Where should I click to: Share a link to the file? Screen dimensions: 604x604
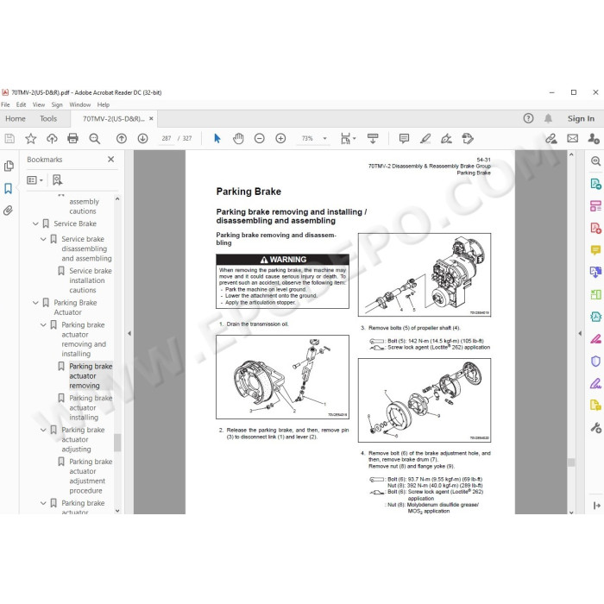point(551,138)
